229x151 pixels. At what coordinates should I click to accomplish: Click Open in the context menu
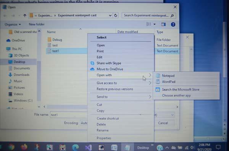point(101,45)
